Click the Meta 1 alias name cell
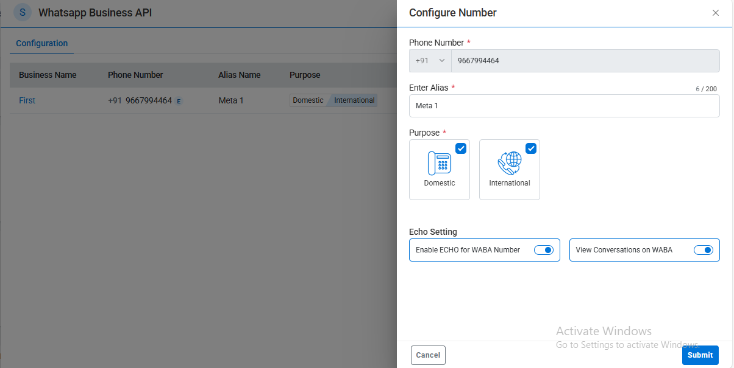 (231, 100)
